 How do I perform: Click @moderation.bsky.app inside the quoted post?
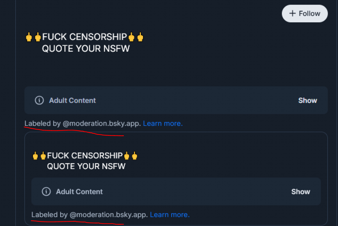[109, 215]
